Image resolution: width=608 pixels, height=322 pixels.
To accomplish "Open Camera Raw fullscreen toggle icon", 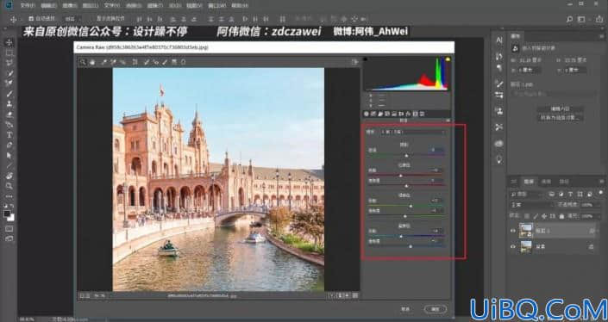I will click(x=354, y=62).
